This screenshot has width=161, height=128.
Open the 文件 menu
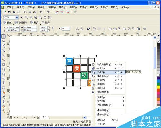pos(10,7)
